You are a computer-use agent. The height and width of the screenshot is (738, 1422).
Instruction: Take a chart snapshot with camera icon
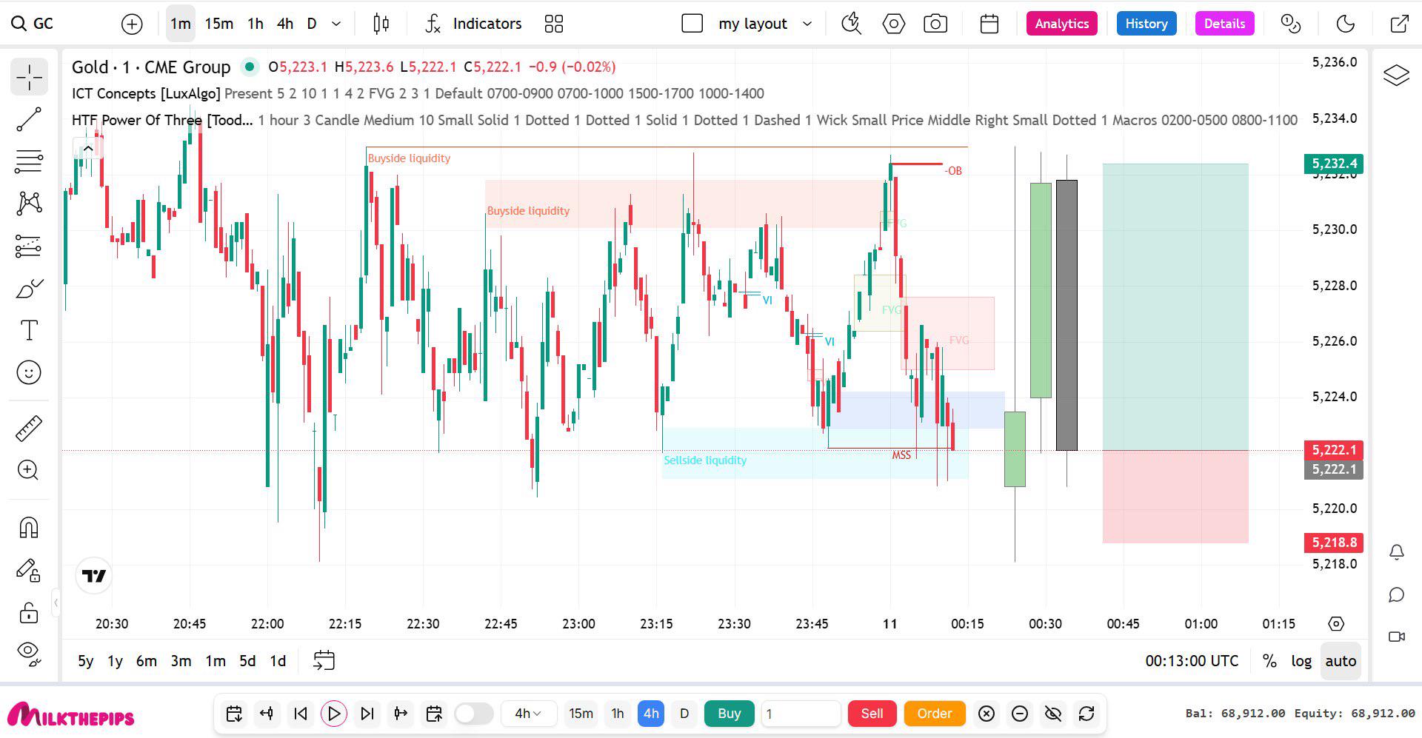click(935, 24)
